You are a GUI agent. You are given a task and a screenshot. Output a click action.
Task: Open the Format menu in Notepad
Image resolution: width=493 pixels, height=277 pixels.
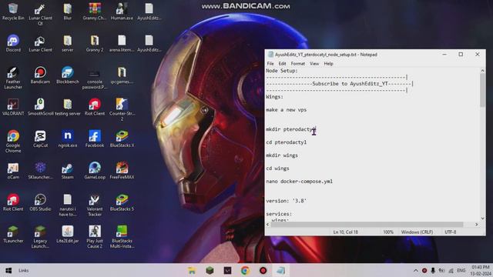click(298, 63)
